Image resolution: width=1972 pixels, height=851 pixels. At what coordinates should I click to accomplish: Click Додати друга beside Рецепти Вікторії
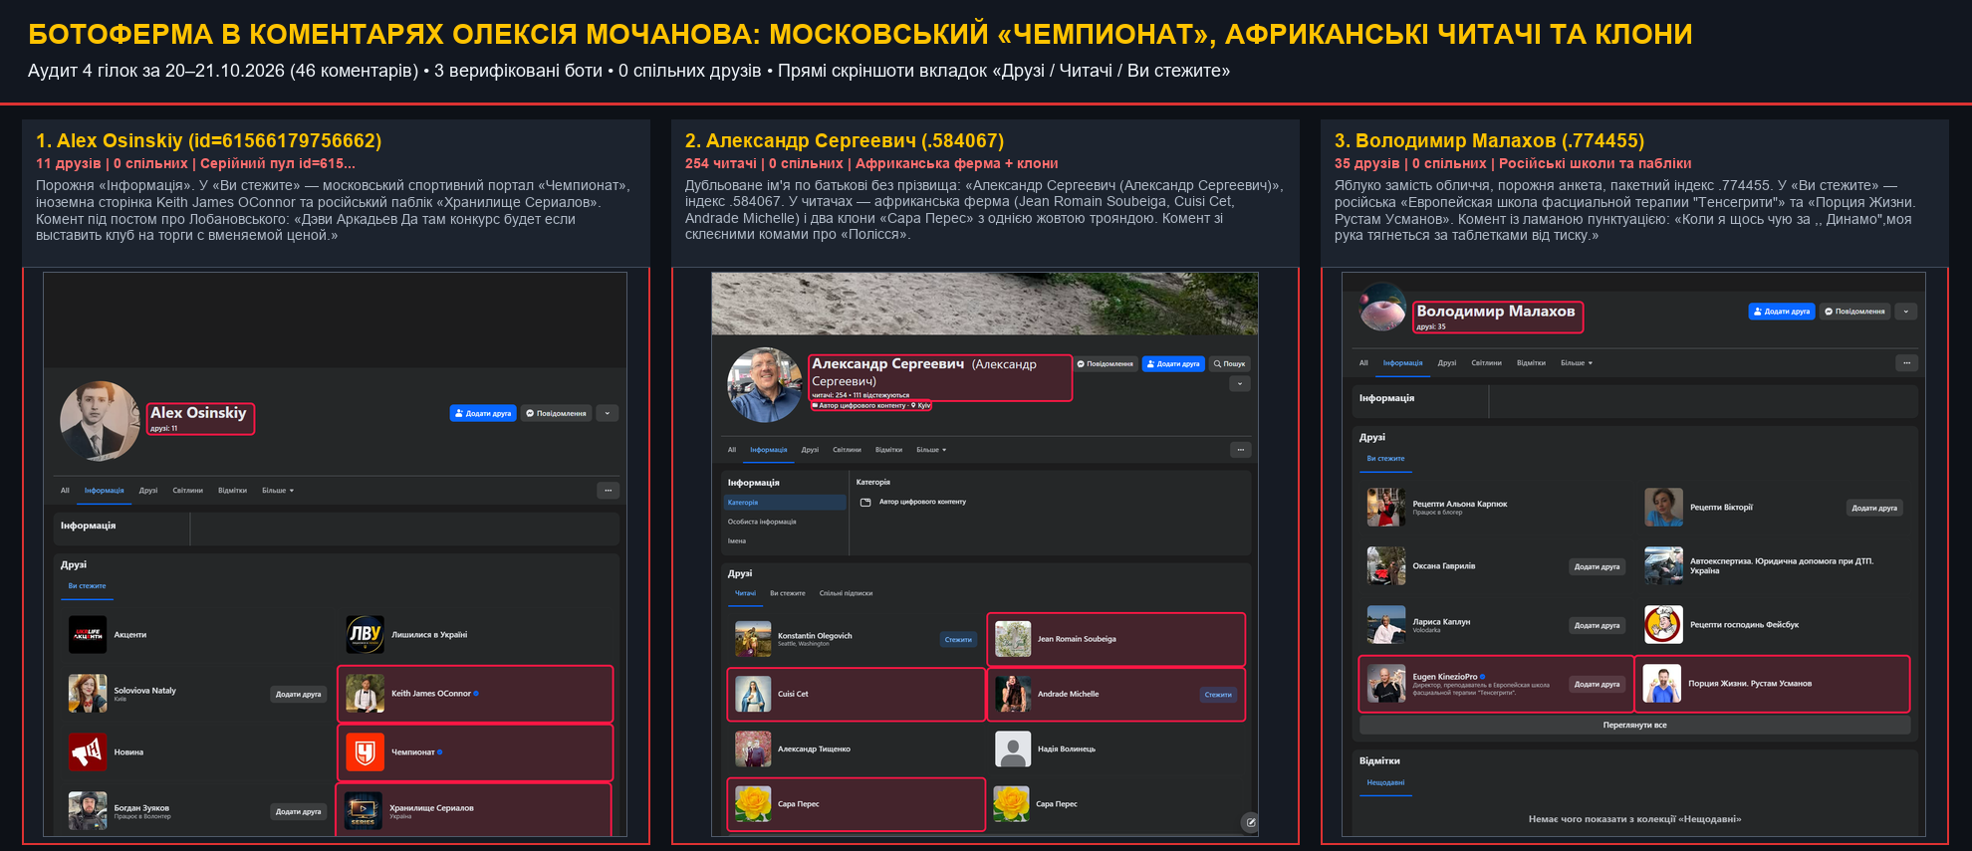tap(1874, 508)
